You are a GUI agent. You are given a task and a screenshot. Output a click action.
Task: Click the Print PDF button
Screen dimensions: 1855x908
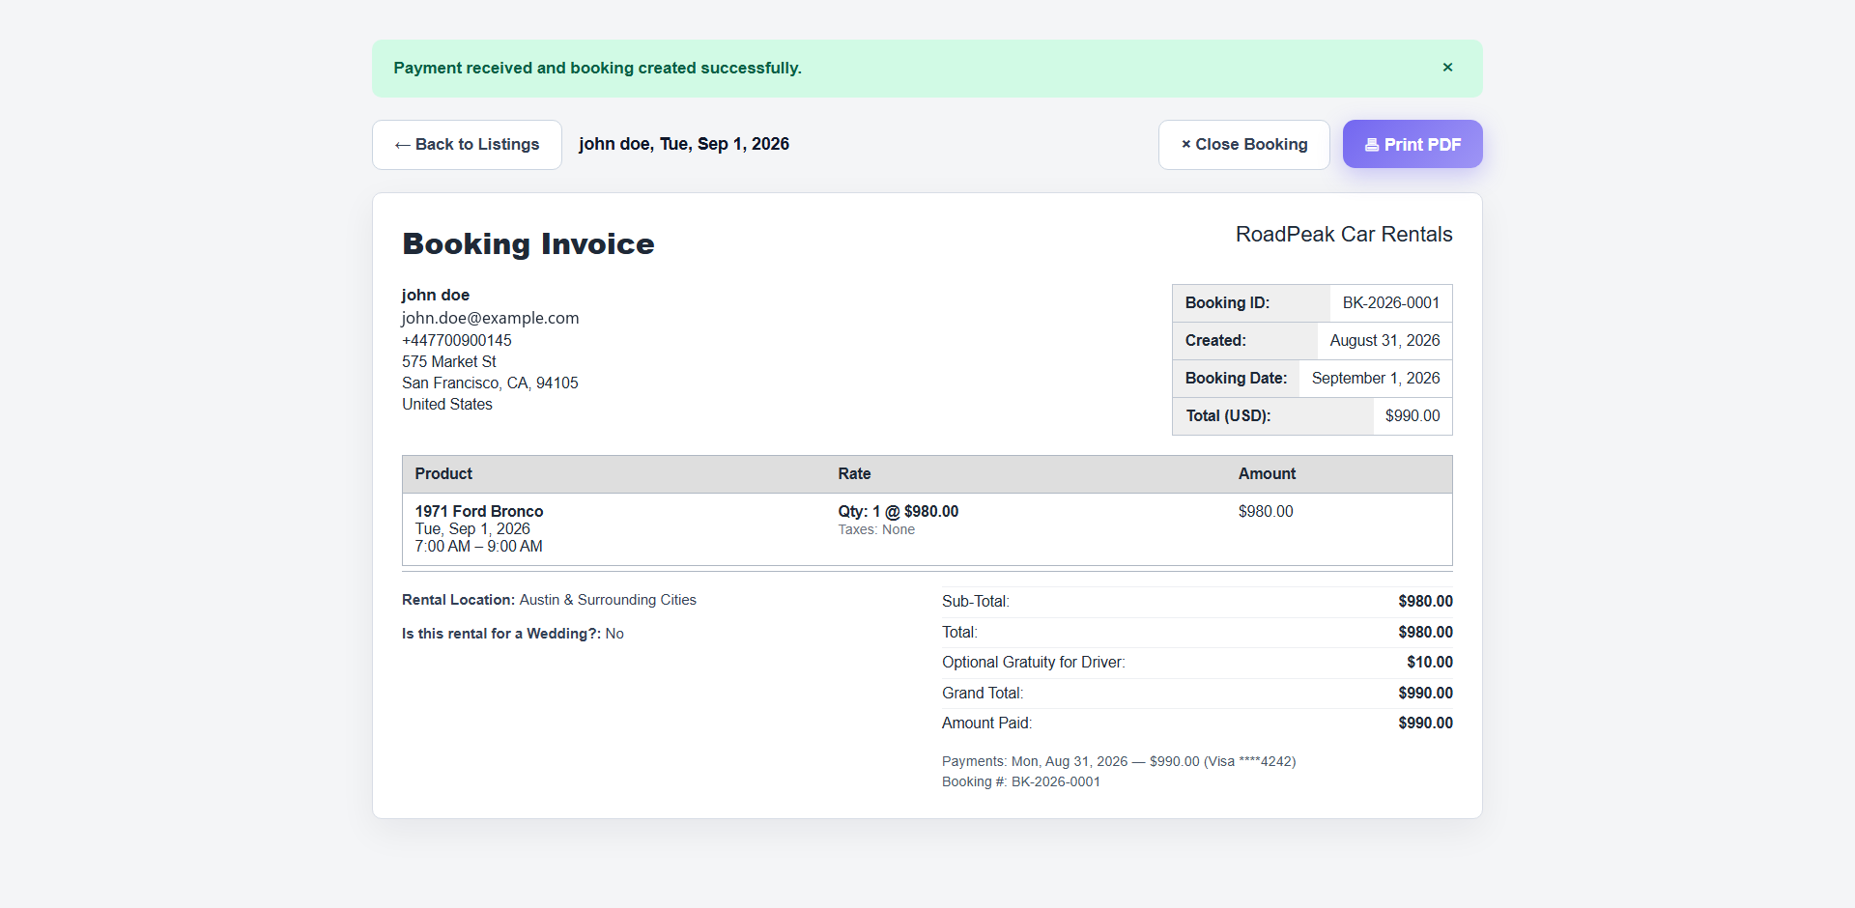coord(1413,144)
